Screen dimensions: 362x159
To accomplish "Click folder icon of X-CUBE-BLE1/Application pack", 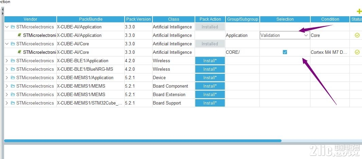I will click(13, 61).
